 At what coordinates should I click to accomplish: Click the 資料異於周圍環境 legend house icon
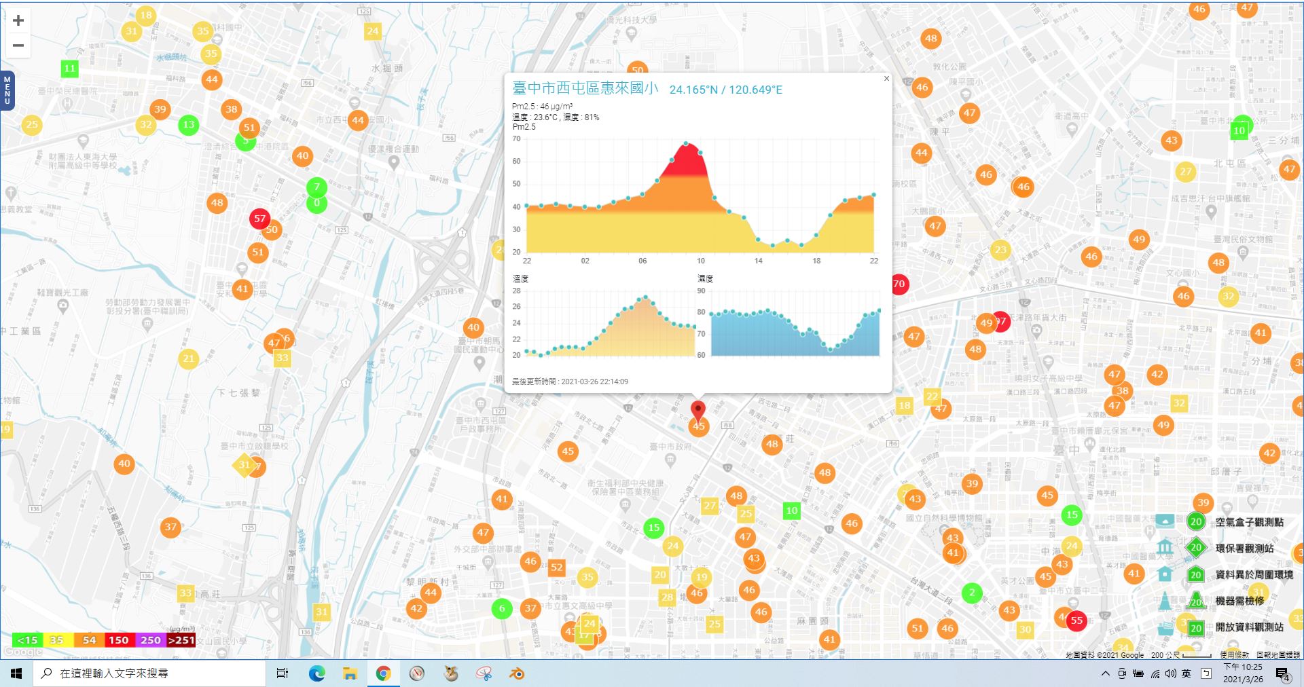1196,574
